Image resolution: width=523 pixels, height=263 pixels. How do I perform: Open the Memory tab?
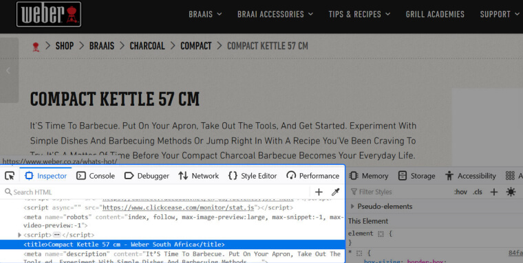369,176
